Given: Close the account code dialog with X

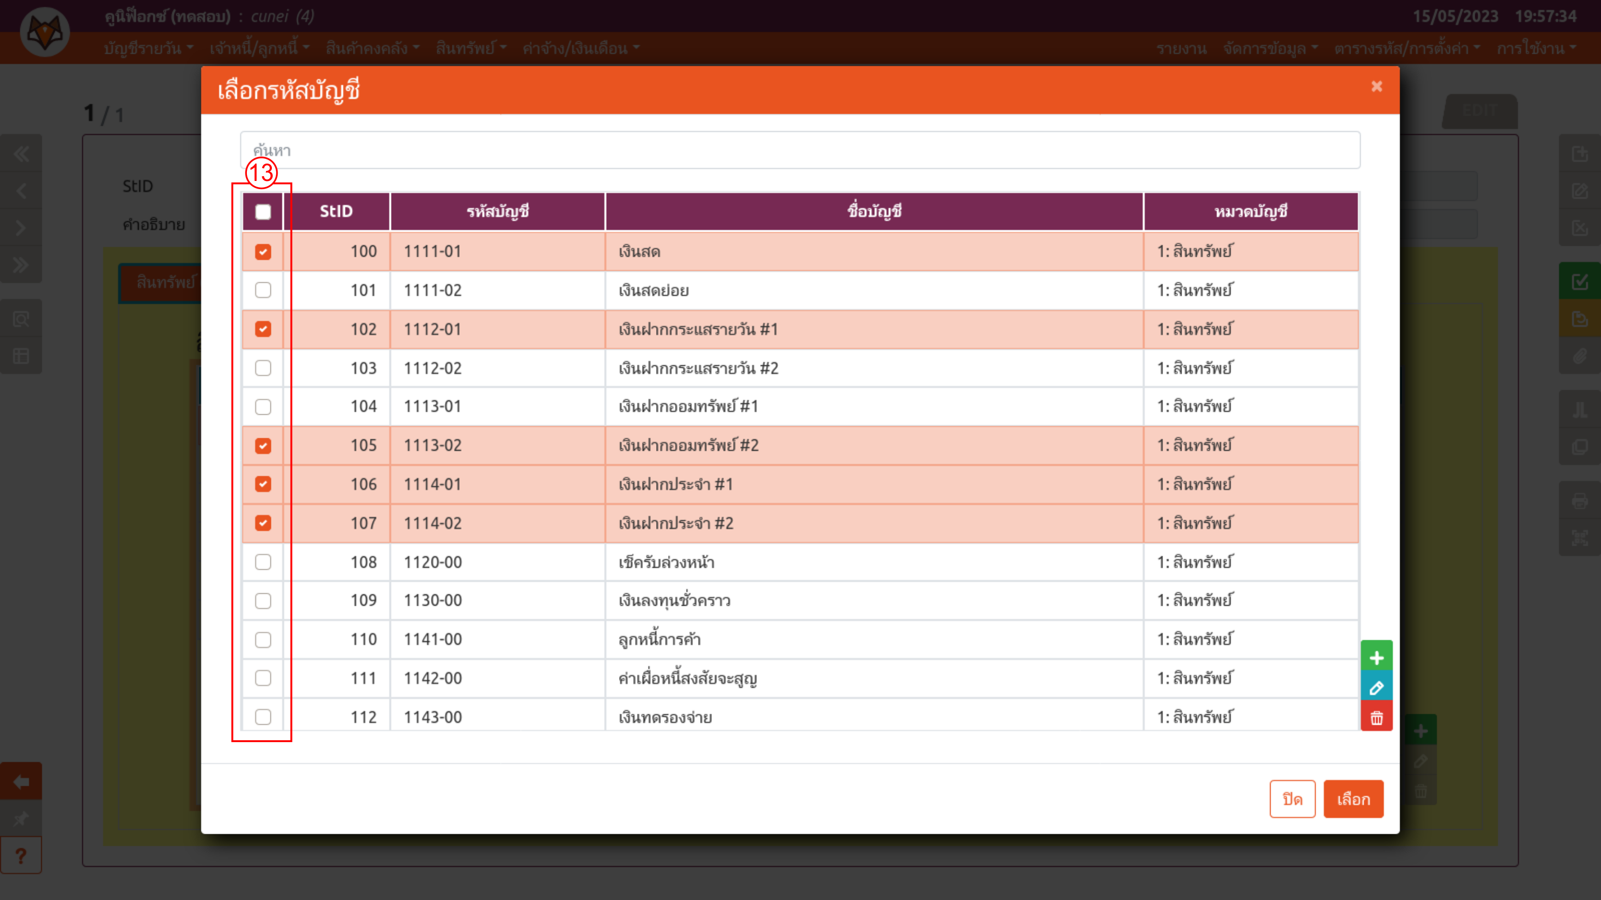Looking at the screenshot, I should [1377, 86].
